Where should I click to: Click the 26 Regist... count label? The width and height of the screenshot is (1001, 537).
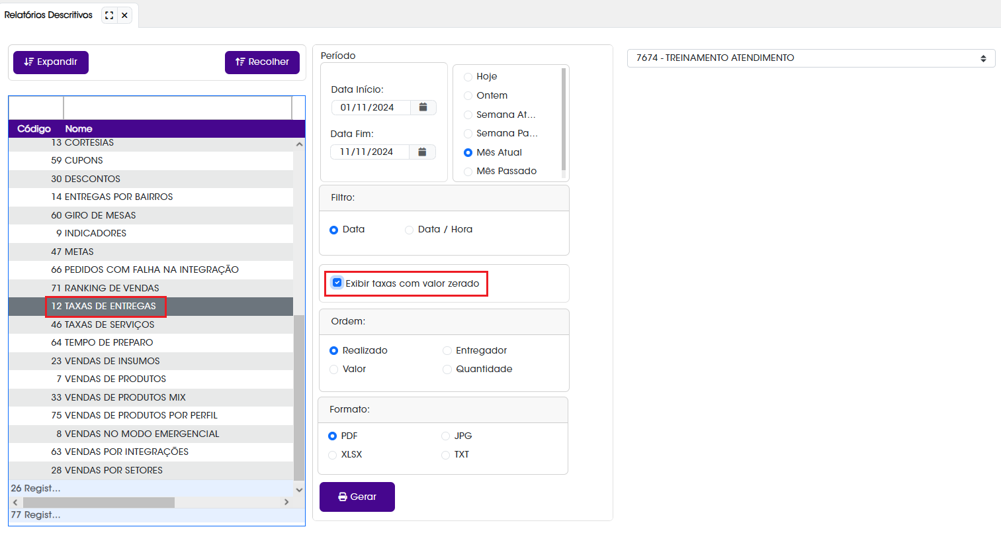point(36,489)
